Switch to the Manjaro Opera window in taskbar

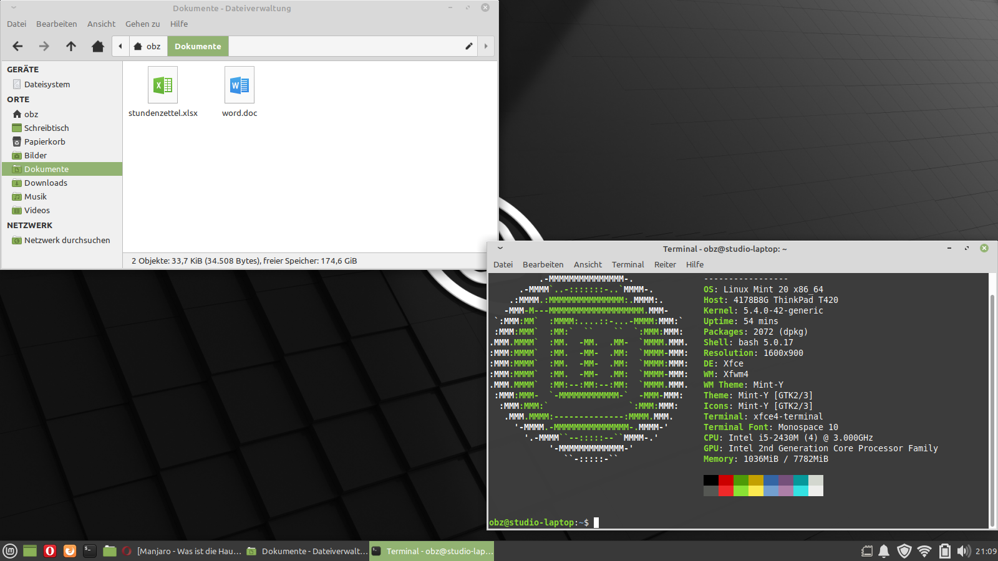182,551
